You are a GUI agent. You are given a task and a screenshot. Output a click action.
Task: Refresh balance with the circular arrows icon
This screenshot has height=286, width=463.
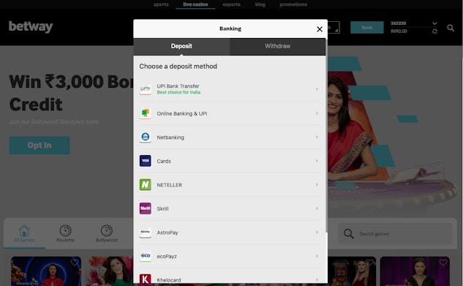click(x=434, y=31)
